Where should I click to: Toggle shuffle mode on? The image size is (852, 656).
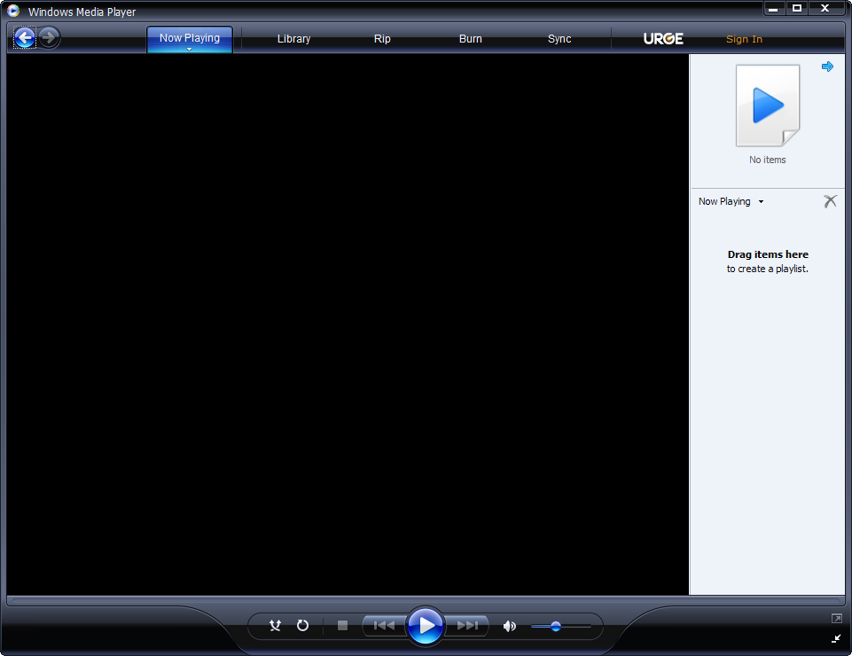276,626
